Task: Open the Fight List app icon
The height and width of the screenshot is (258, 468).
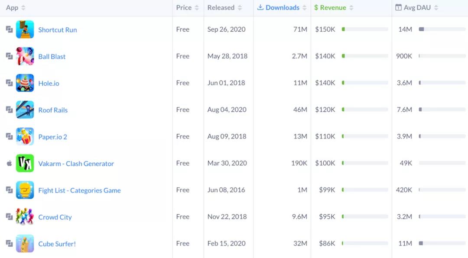Action: pyautogui.click(x=25, y=190)
